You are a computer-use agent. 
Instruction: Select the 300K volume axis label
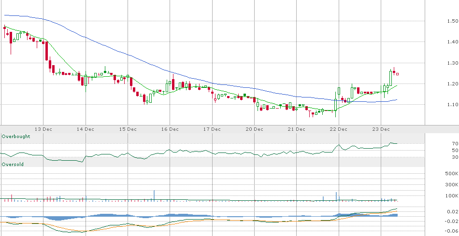452,184
